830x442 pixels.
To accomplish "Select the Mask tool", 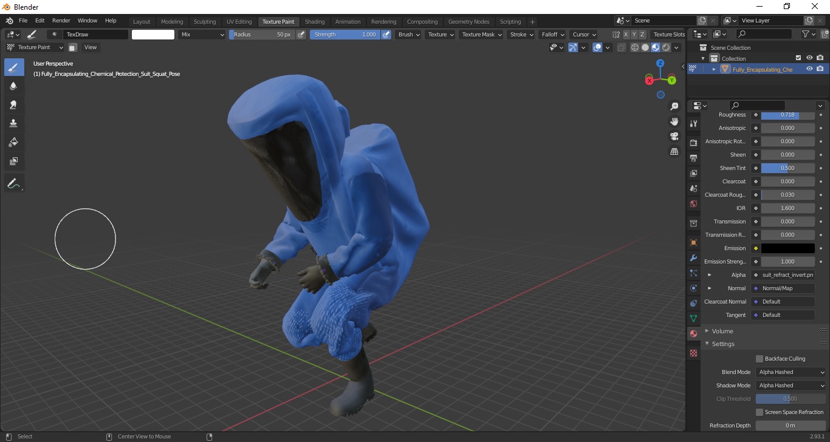I will pyautogui.click(x=14, y=161).
